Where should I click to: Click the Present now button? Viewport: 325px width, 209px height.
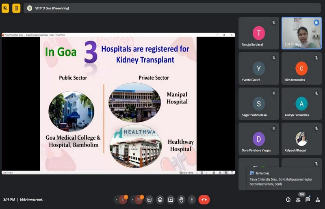[171, 200]
